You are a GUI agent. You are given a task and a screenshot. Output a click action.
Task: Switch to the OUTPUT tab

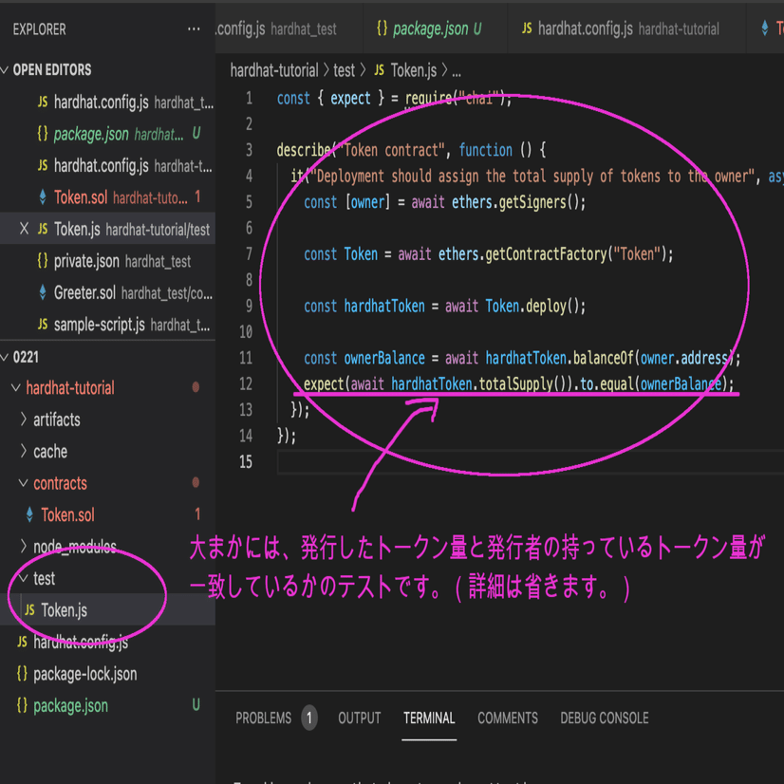(x=359, y=719)
